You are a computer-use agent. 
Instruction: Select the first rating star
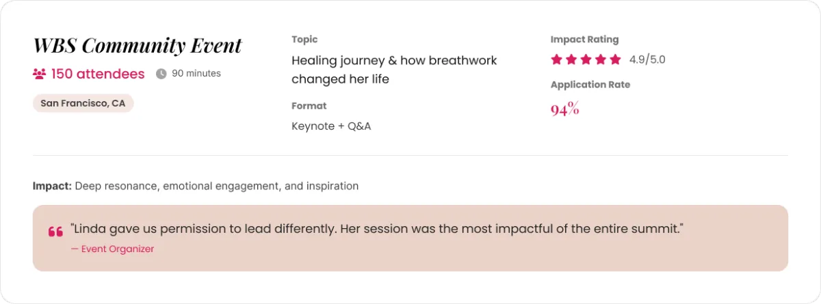[x=556, y=59]
